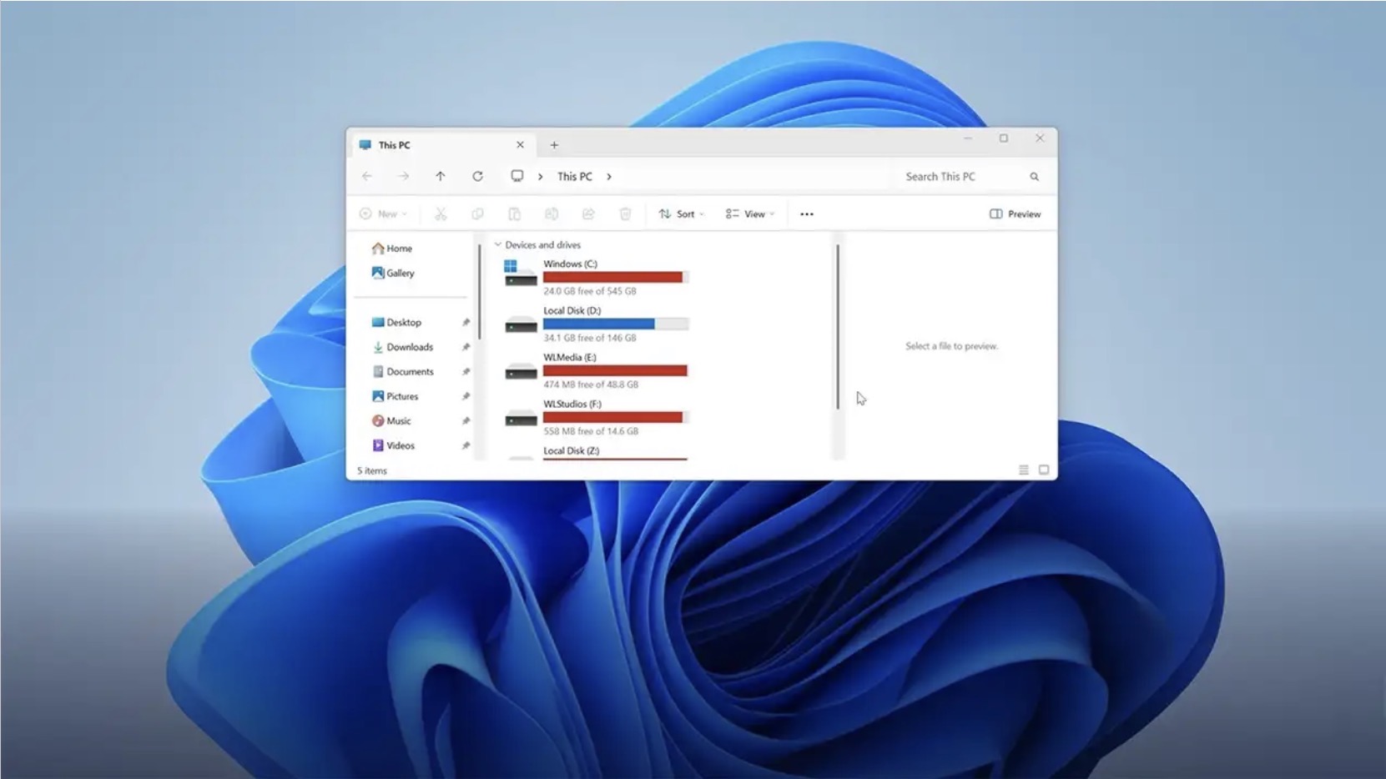Viewport: 1386px width, 779px height.
Task: Unpin Downloads using its pin icon
Action: (466, 347)
